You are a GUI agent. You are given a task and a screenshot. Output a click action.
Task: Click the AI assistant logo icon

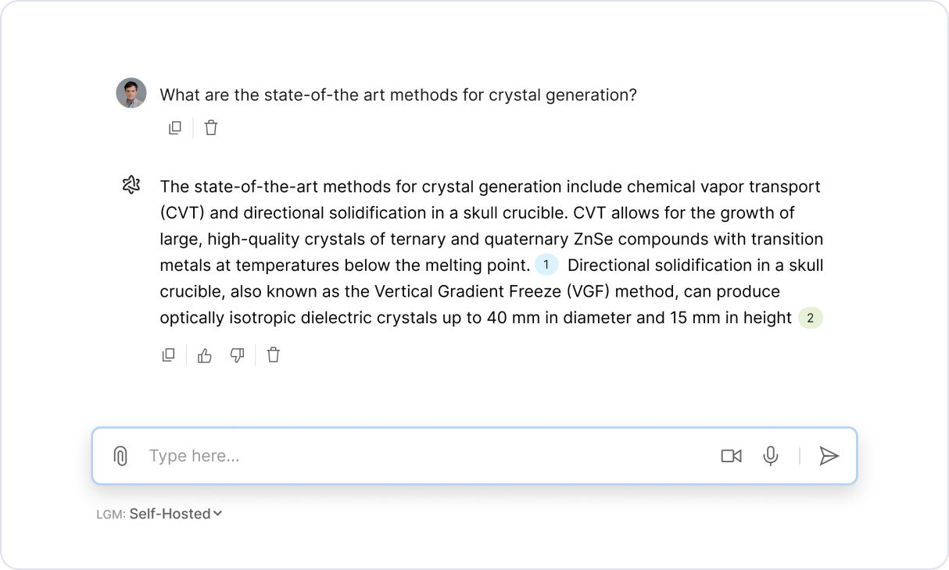click(131, 185)
